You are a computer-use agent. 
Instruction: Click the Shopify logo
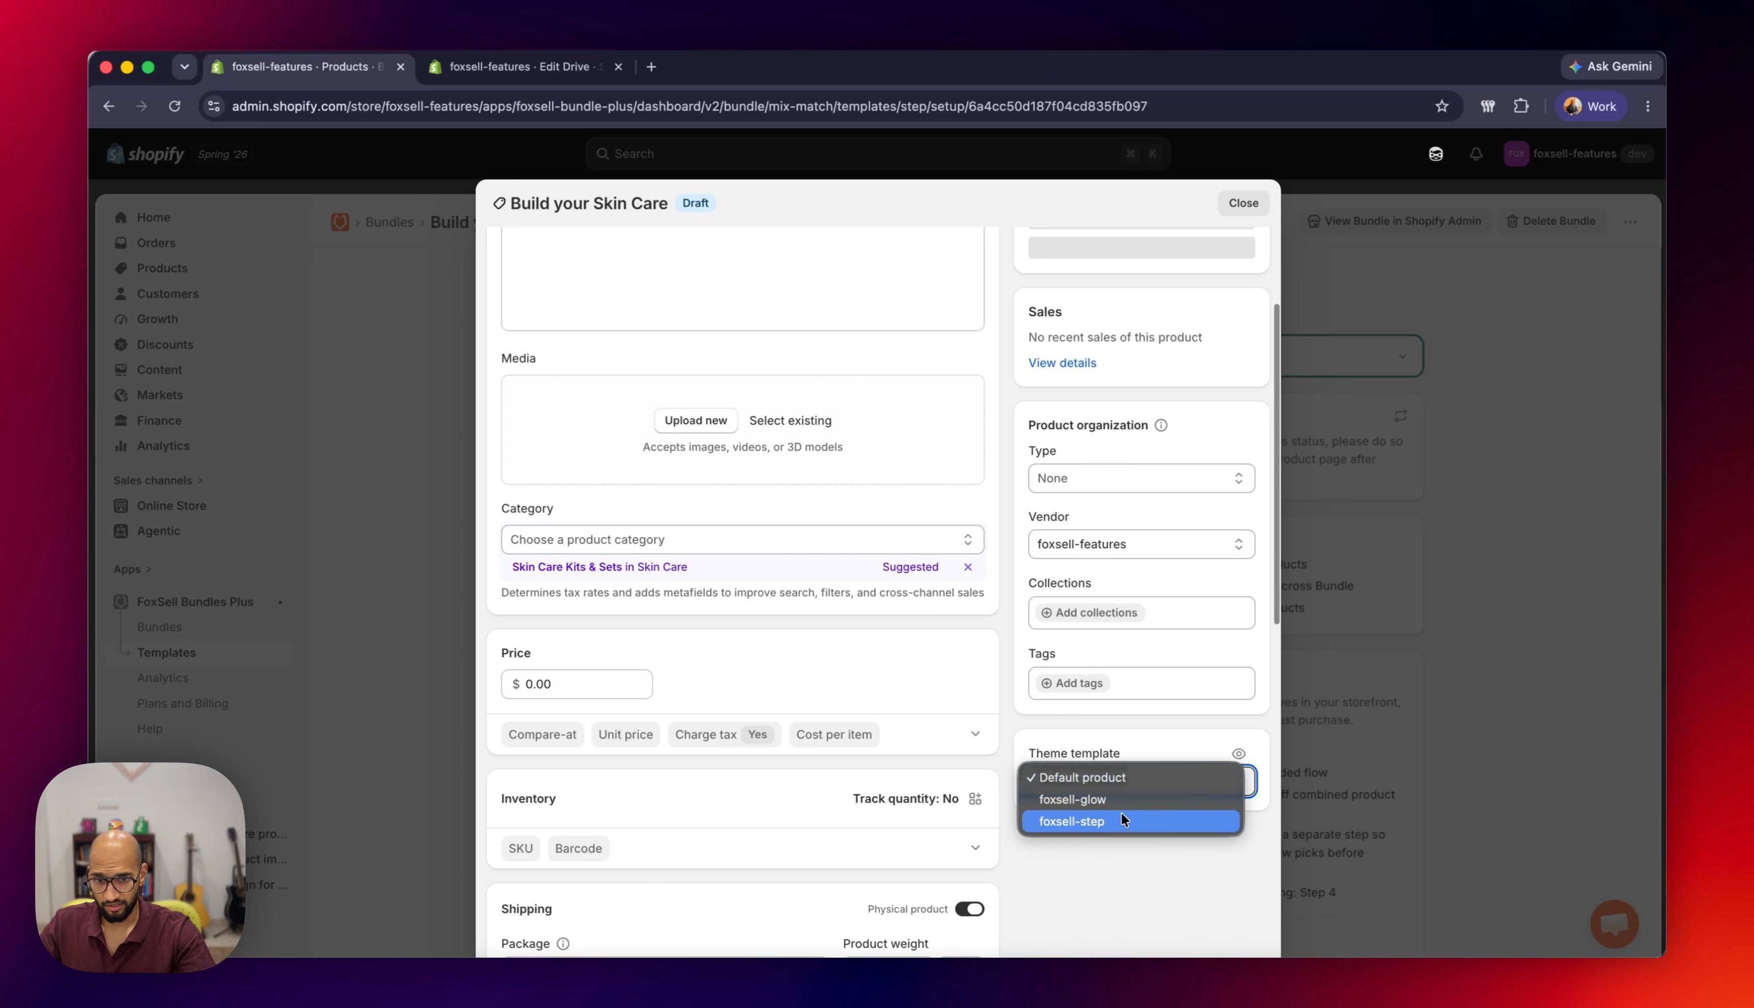point(146,154)
